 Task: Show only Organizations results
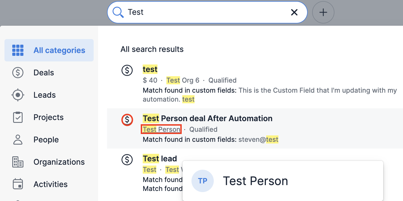click(x=59, y=162)
